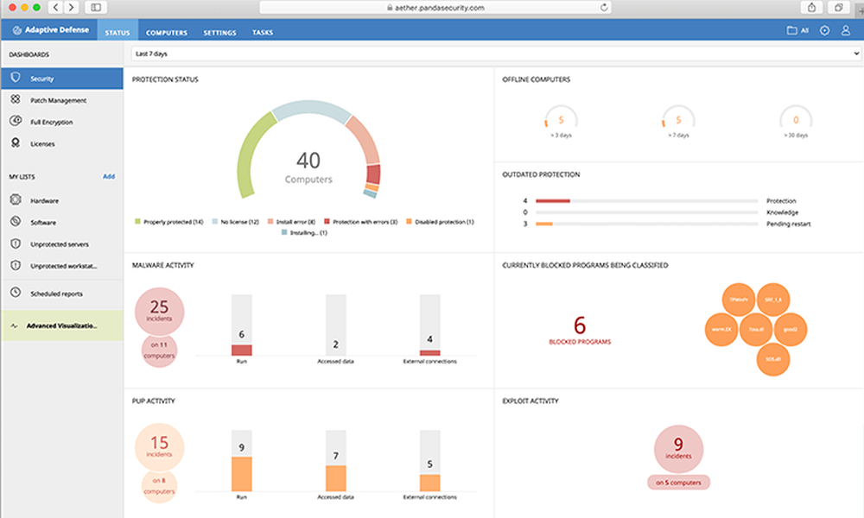Open the Last 7 days dropdown
This screenshot has width=864, height=518.
pyautogui.click(x=496, y=54)
